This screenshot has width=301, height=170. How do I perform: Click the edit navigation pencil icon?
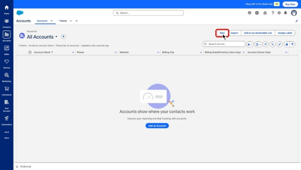(x=297, y=21)
